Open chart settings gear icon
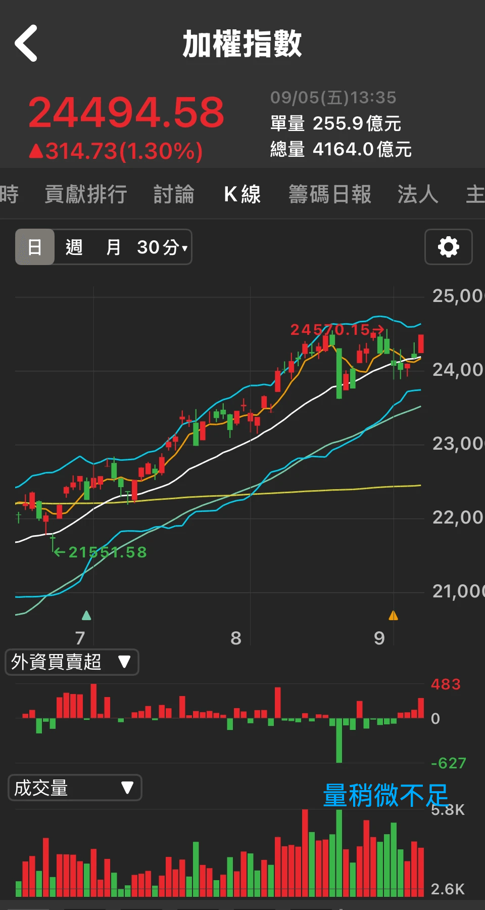 coord(449,247)
